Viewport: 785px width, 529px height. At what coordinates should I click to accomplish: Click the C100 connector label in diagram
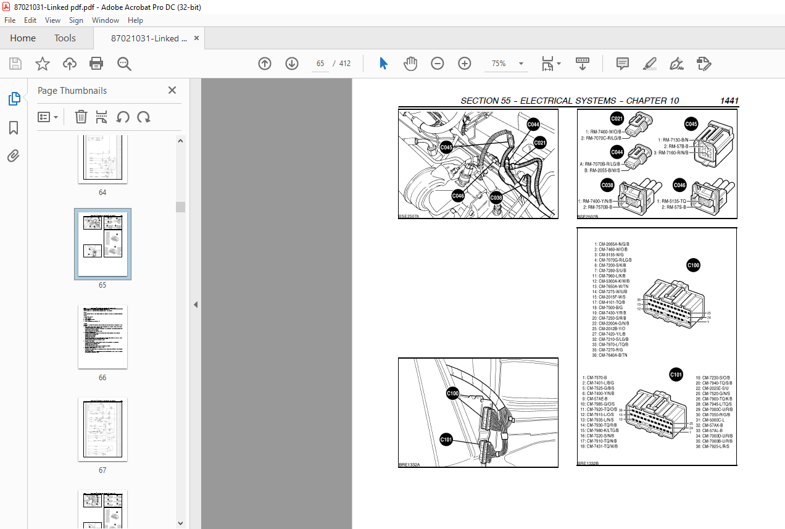[x=694, y=265]
